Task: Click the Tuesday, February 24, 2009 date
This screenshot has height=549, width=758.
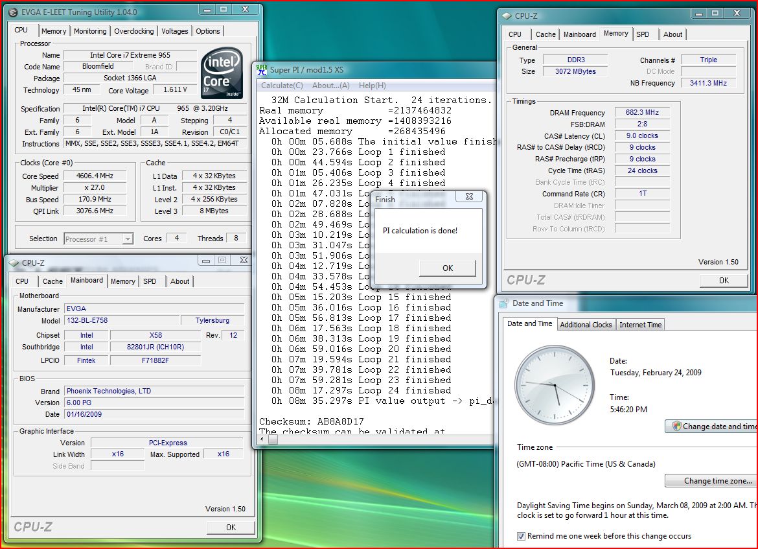Action: 656,373
